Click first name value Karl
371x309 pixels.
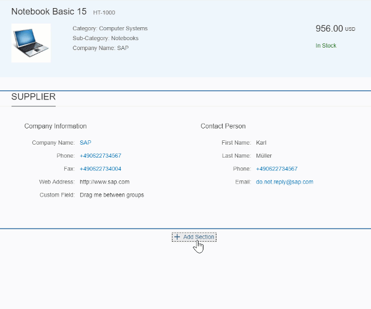pyautogui.click(x=261, y=143)
